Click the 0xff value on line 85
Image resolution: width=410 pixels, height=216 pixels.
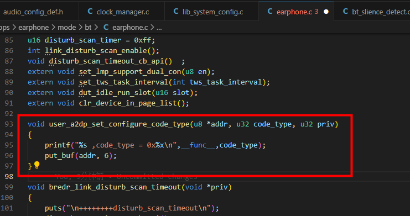click(x=143, y=40)
